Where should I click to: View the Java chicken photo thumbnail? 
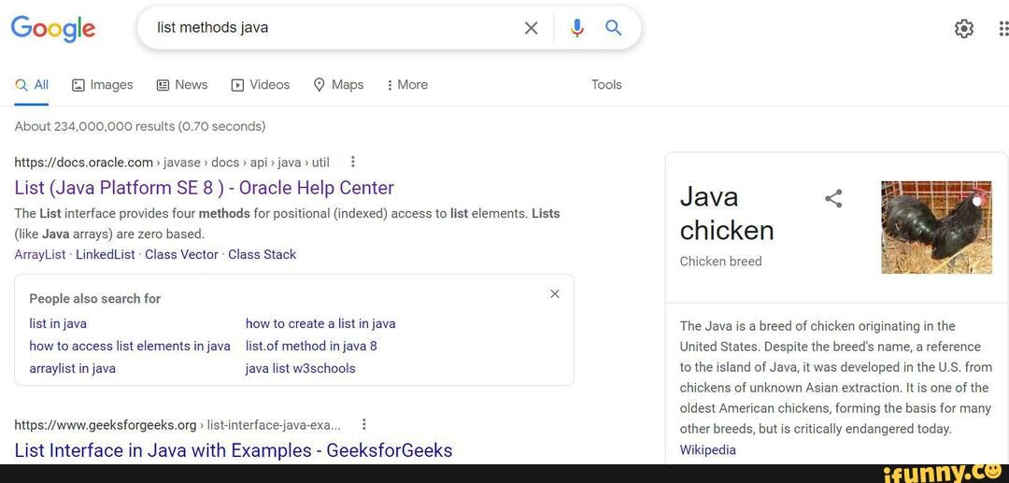click(x=936, y=227)
